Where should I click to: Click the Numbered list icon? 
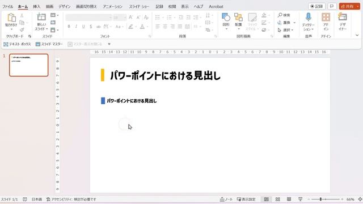pyautogui.click(x=169, y=18)
